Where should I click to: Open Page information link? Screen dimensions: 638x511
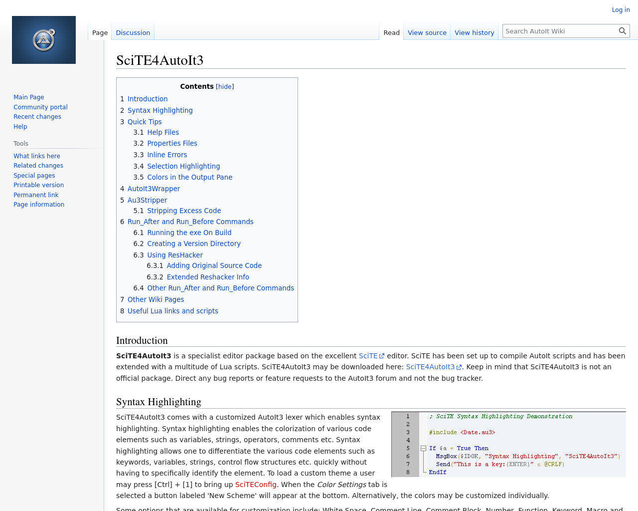point(39,205)
